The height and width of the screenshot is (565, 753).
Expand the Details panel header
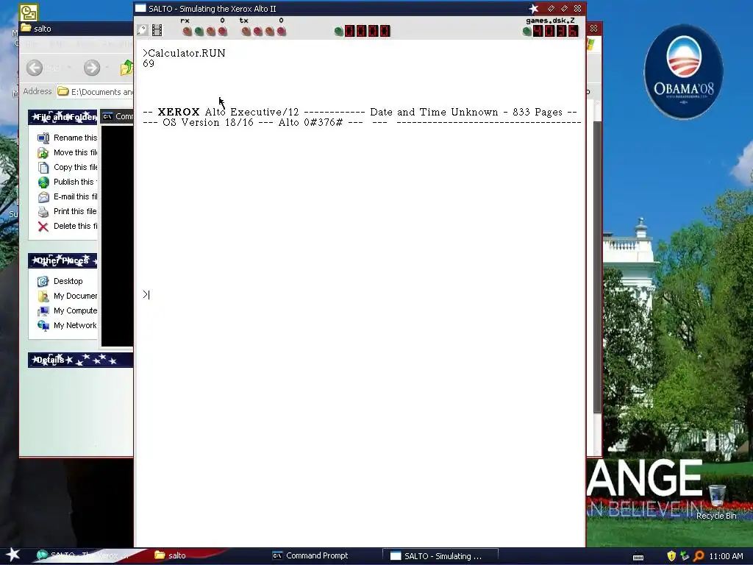coord(80,360)
